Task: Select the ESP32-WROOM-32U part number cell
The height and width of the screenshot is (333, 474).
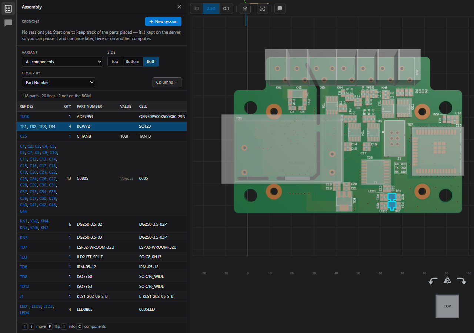Action: point(96,247)
